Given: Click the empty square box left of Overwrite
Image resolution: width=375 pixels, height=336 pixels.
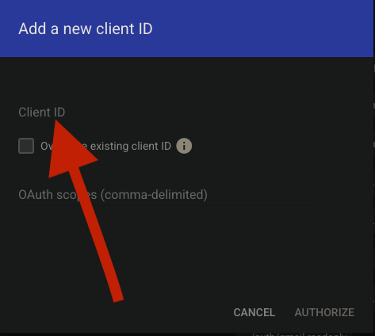Looking at the screenshot, I should tap(26, 146).
